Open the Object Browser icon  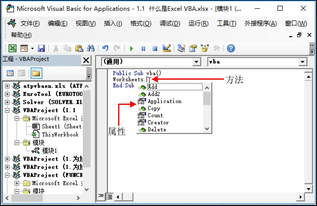(x=205, y=48)
